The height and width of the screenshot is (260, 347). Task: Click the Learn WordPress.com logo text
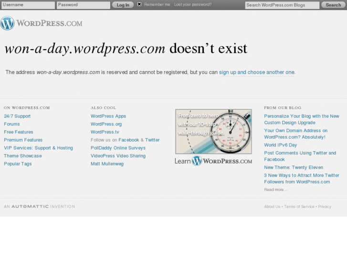click(x=213, y=161)
